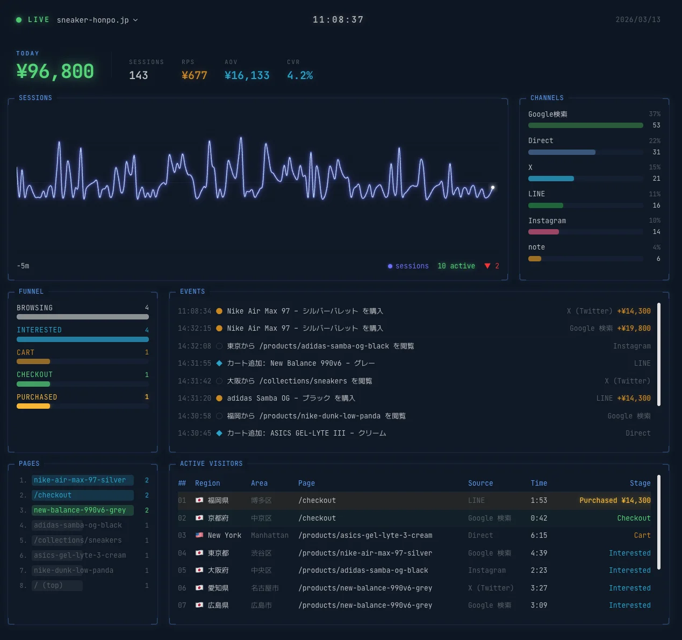The height and width of the screenshot is (640, 682).
Task: Click the blue diamond icon for New Balance cart event
Action: tap(219, 363)
